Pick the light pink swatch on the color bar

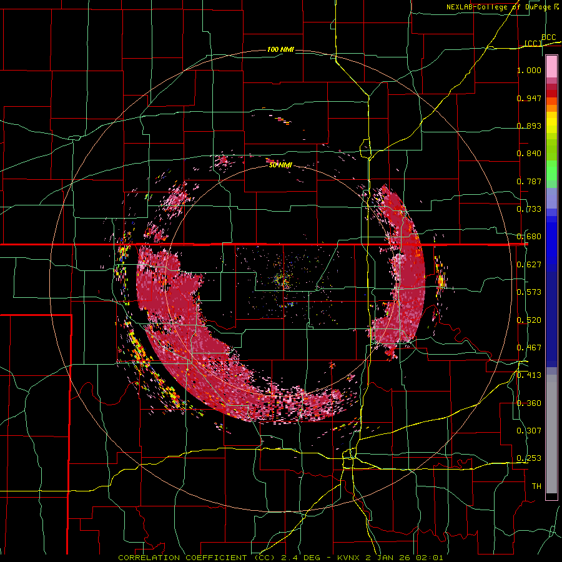551,67
